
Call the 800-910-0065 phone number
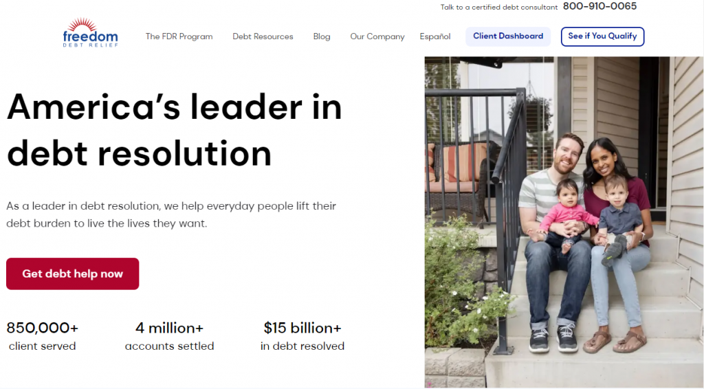coord(599,6)
